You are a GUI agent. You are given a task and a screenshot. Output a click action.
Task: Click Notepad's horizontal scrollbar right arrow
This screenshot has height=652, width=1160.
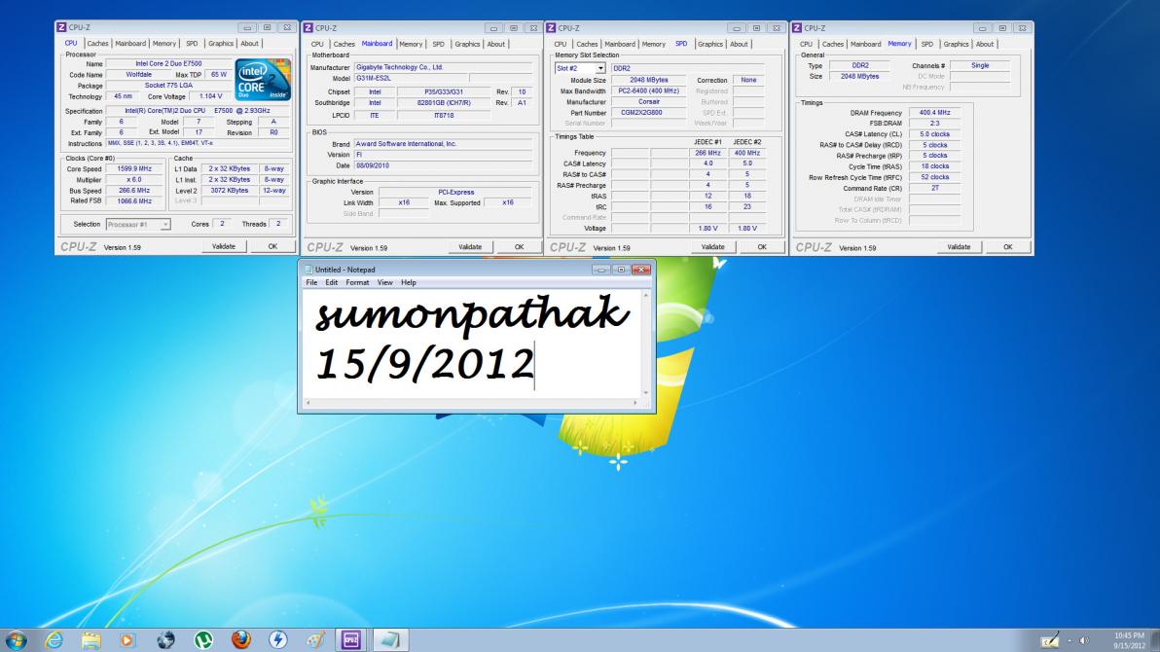635,403
